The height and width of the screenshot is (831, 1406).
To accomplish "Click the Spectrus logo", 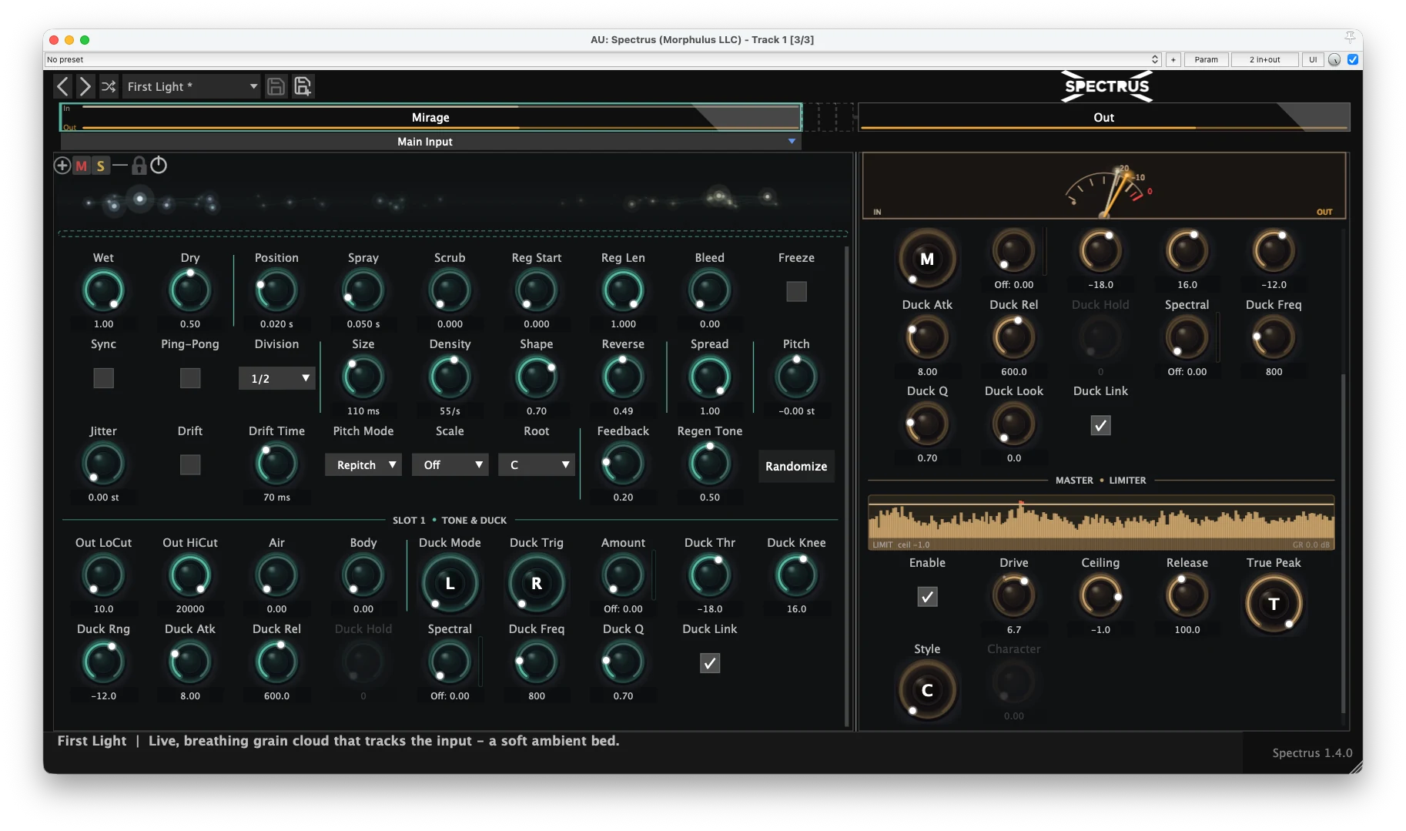I will (1106, 86).
